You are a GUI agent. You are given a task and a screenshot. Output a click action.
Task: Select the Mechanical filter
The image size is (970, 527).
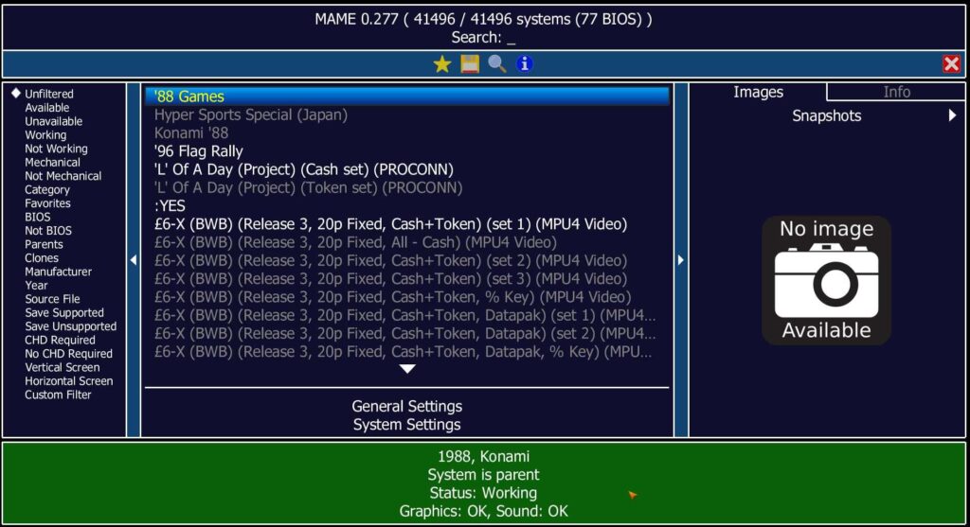point(52,162)
